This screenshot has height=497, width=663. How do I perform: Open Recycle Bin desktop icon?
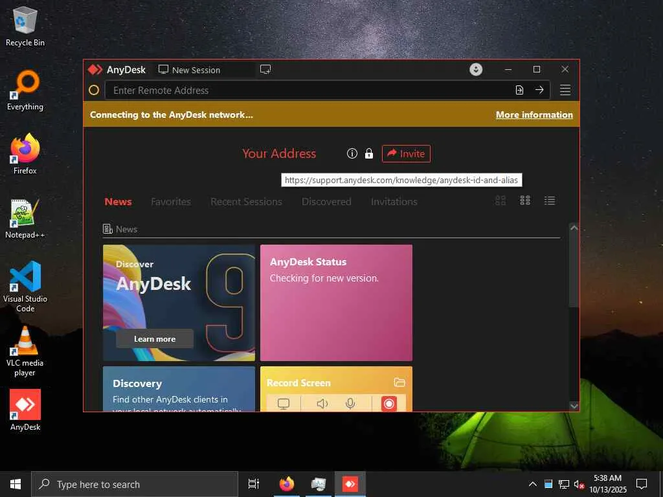point(25,26)
